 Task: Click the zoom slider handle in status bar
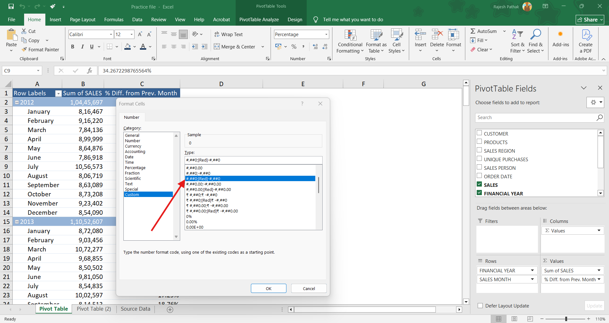566,319
